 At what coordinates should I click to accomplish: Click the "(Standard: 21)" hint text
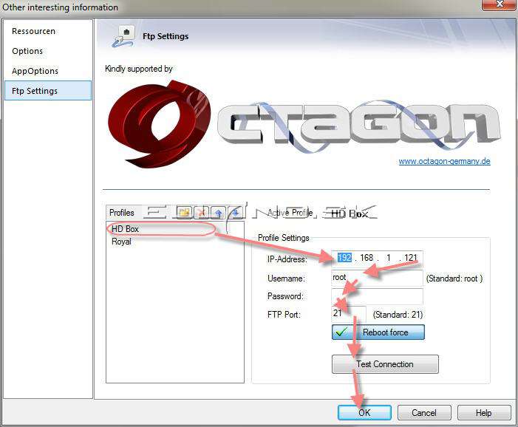pos(398,315)
